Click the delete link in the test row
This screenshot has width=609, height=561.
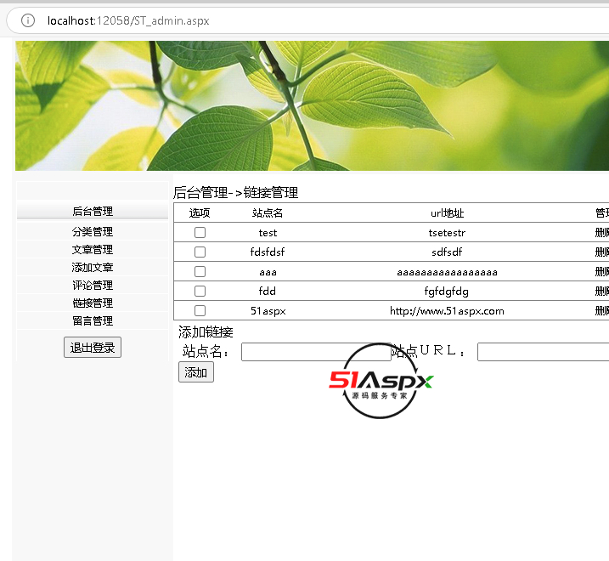(601, 232)
